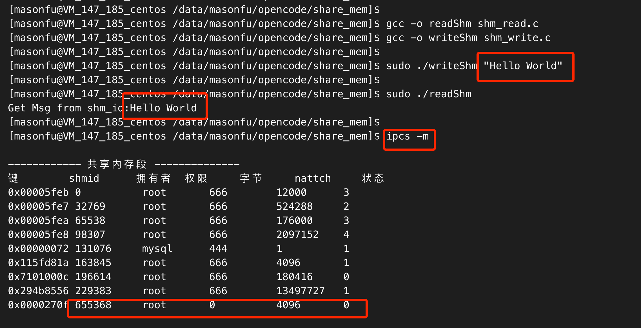Click the 共享内存段 section heading
The image size is (641, 328).
coord(117,164)
